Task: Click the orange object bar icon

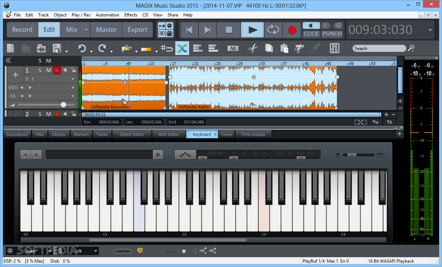Action: click(x=146, y=49)
